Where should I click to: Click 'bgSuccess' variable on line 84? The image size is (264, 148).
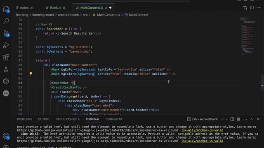click(55, 47)
